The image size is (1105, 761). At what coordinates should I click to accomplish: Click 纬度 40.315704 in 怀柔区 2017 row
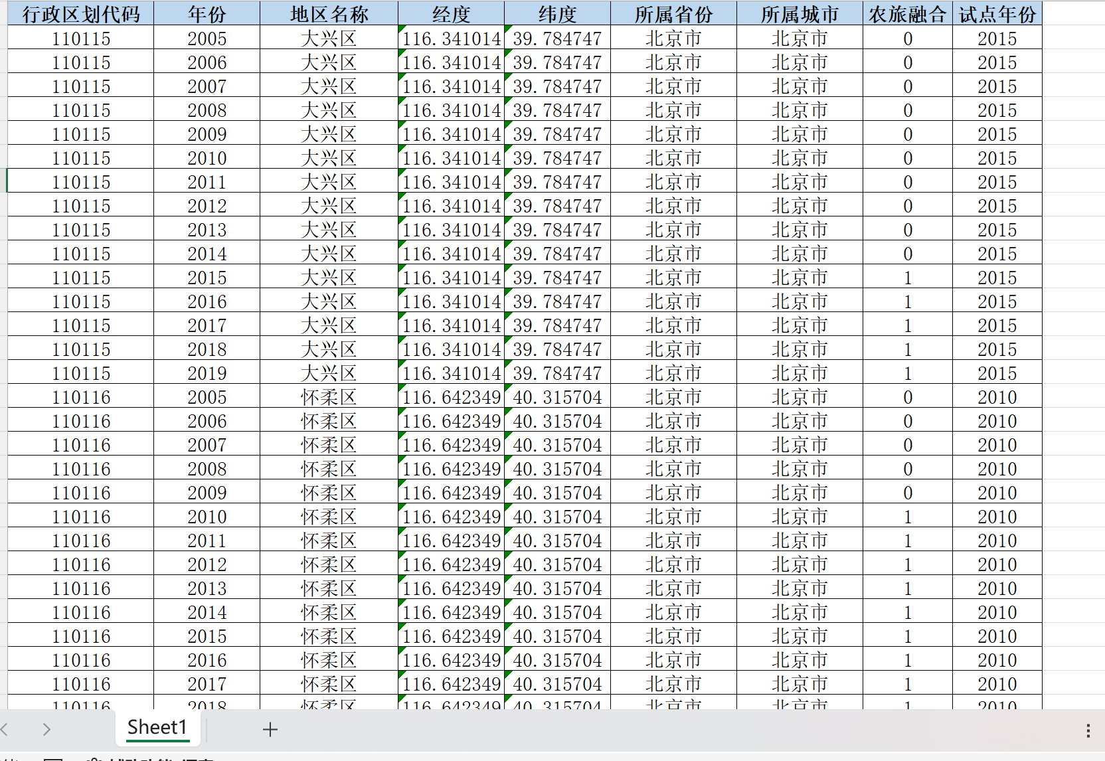click(x=558, y=684)
